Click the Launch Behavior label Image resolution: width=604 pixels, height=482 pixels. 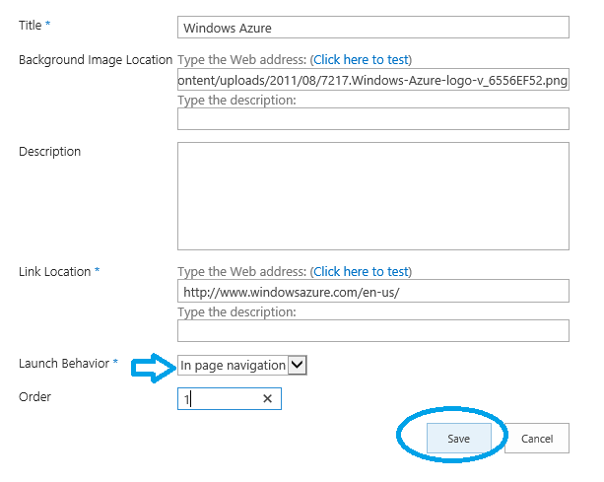click(64, 364)
